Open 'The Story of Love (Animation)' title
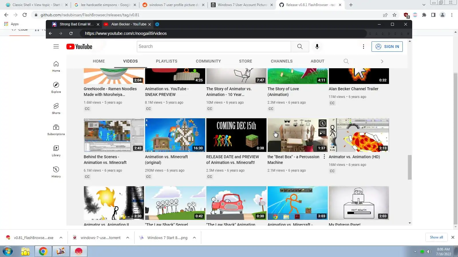 [283, 92]
